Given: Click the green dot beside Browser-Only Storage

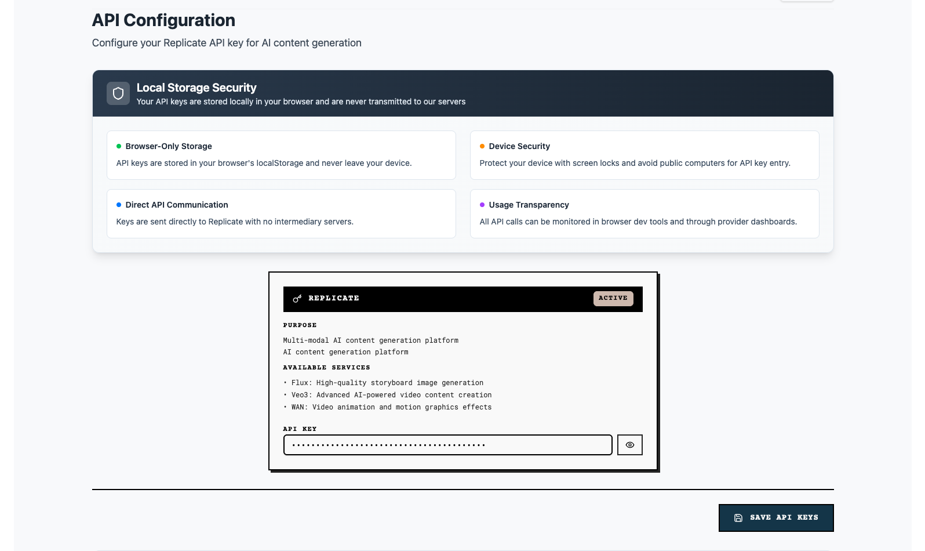Looking at the screenshot, I should click(119, 146).
